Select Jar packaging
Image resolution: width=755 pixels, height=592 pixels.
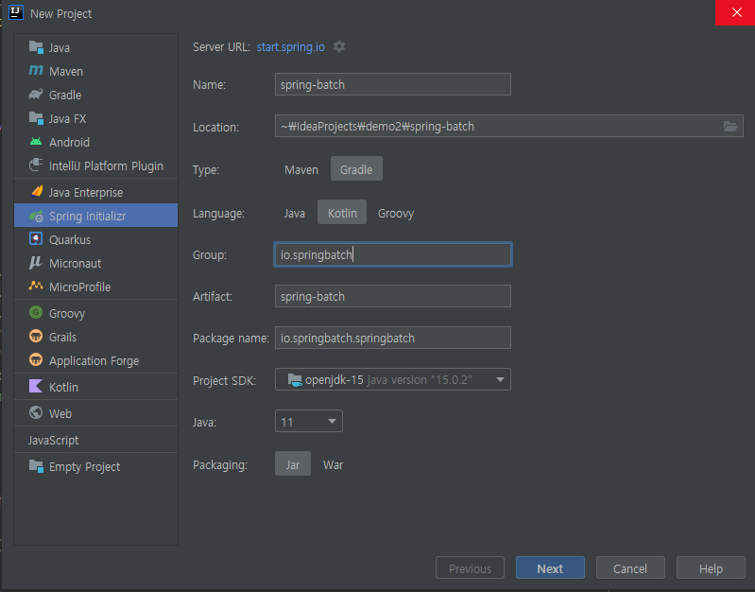coord(293,464)
